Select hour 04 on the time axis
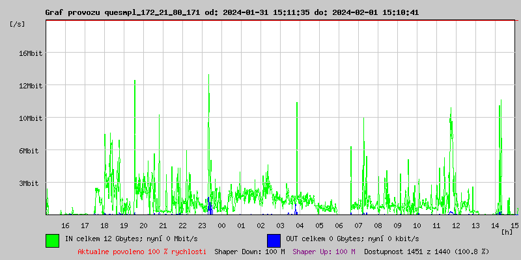The height and width of the screenshot is (260, 521). point(300,225)
